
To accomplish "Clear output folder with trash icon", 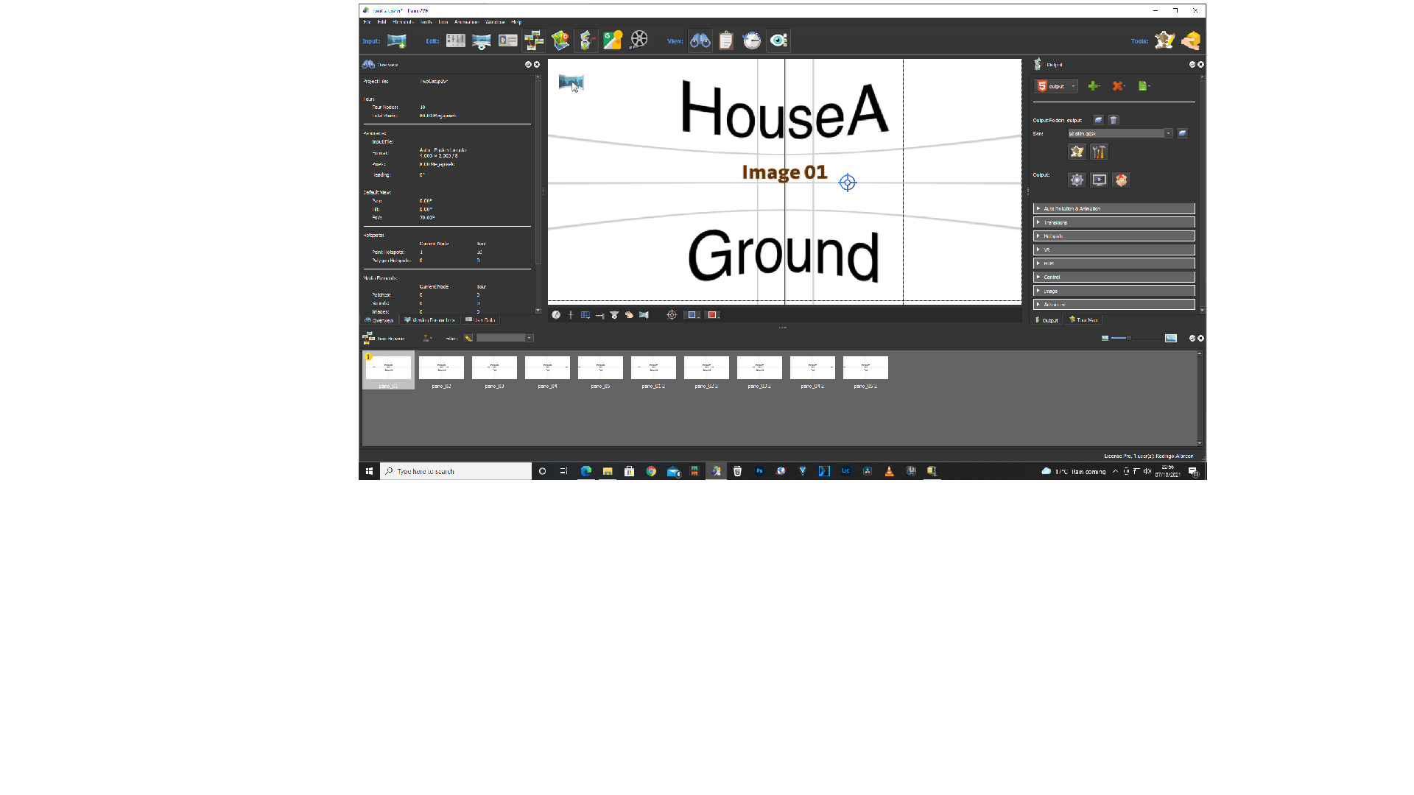I will coord(1114,120).
